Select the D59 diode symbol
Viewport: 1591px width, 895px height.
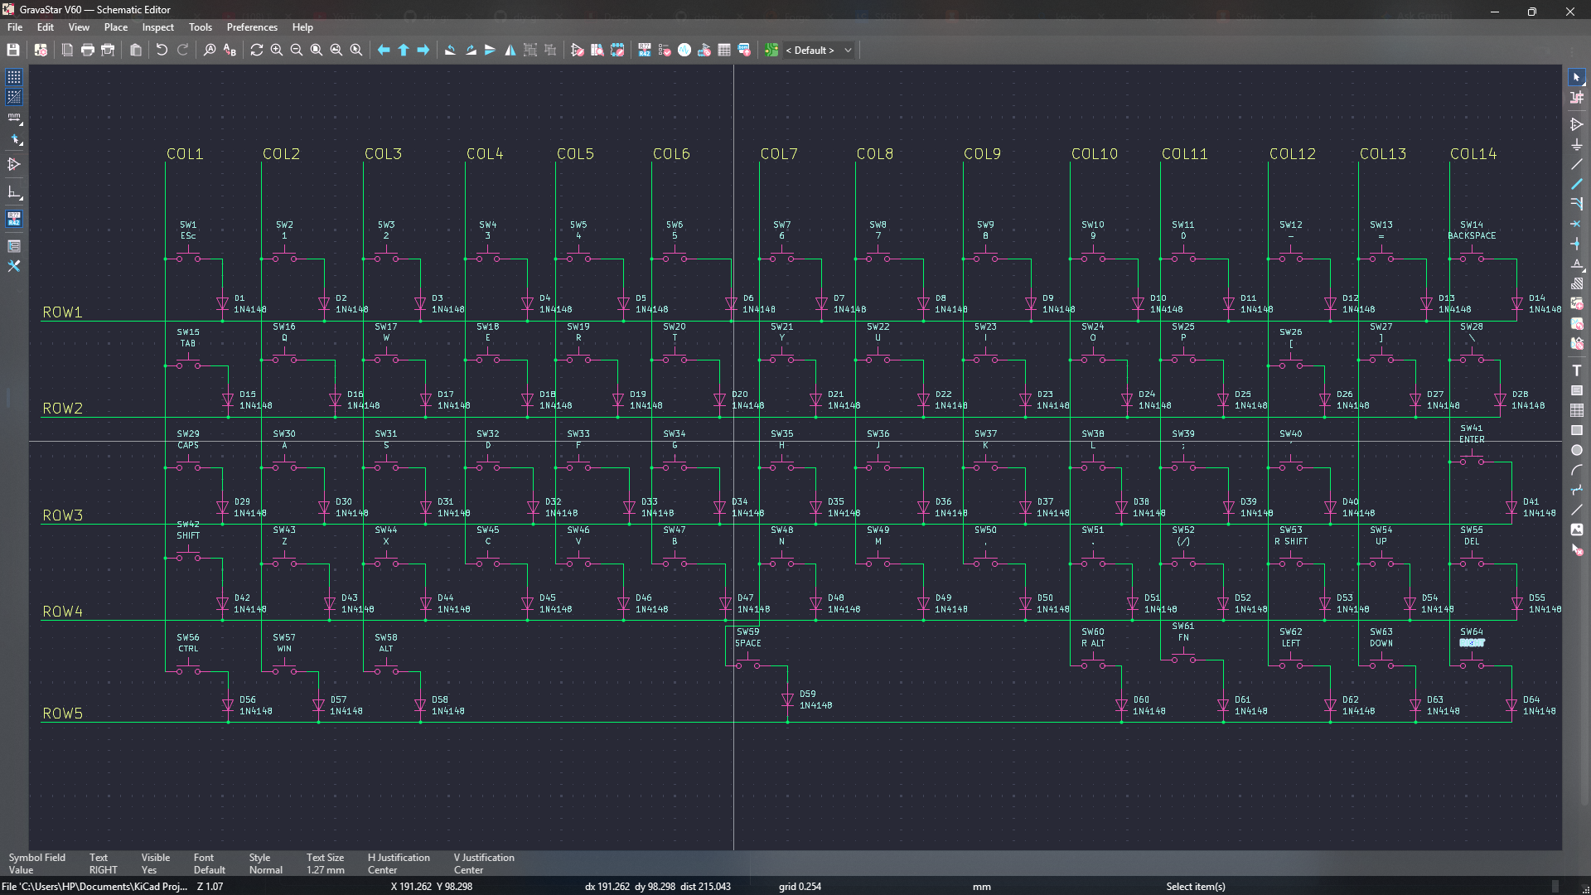pyautogui.click(x=787, y=700)
